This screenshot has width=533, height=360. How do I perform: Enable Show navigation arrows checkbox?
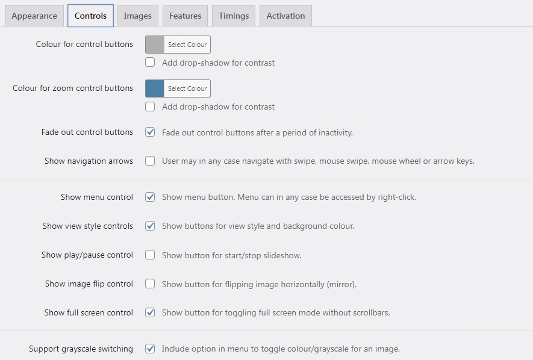(150, 161)
